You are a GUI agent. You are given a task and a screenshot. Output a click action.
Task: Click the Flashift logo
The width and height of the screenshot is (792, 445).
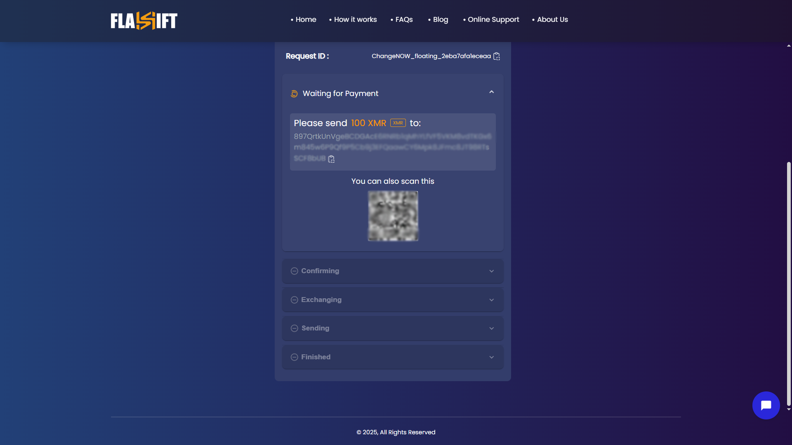coord(144,21)
